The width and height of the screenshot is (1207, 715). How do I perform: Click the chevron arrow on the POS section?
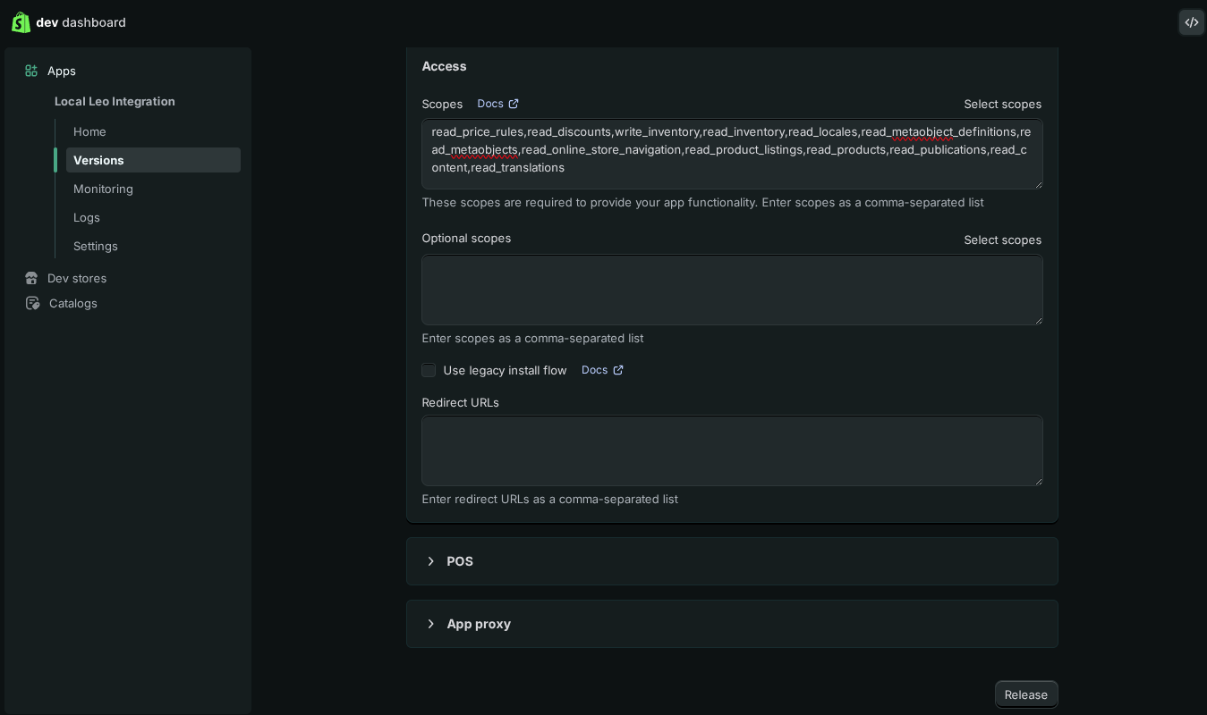tap(431, 561)
